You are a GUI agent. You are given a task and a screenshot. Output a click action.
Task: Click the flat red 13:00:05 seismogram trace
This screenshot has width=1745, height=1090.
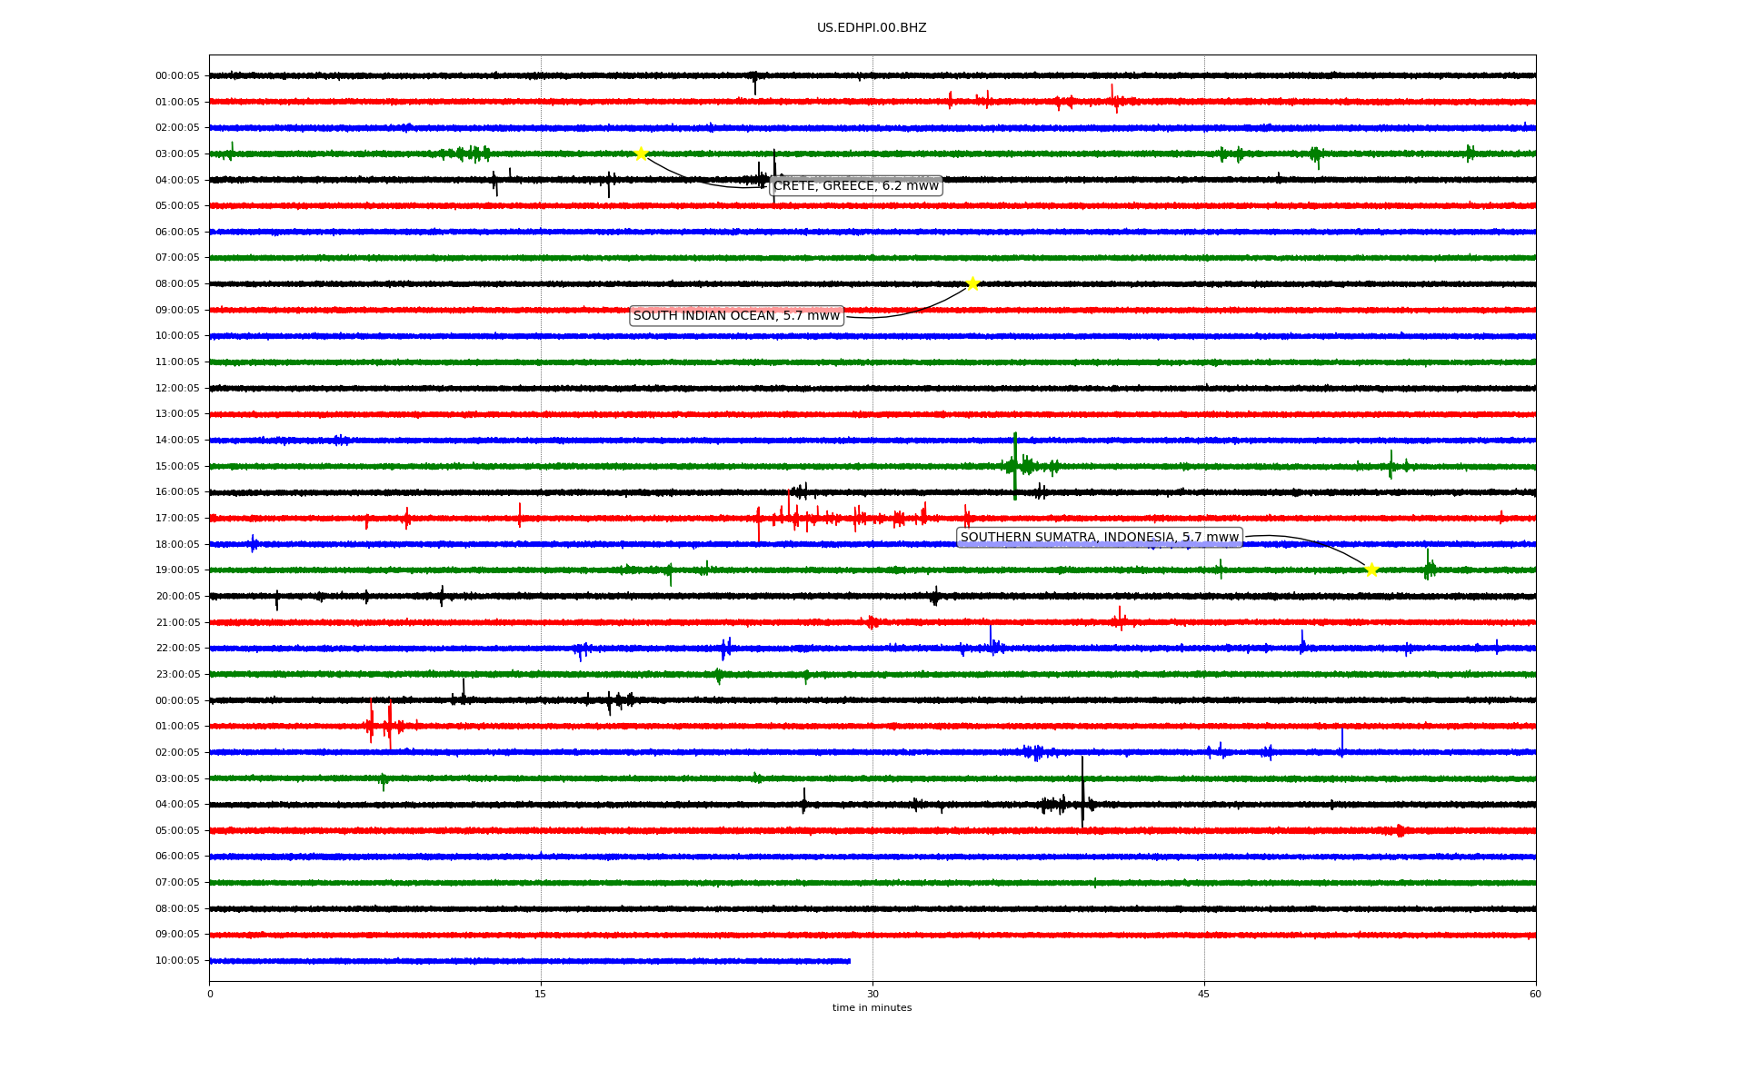coord(872,414)
